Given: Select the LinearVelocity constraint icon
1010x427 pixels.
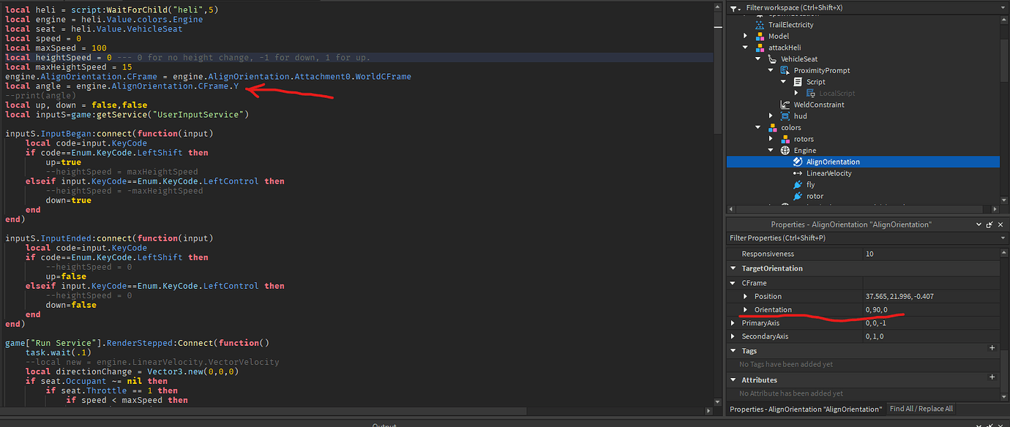Looking at the screenshot, I should 796,173.
